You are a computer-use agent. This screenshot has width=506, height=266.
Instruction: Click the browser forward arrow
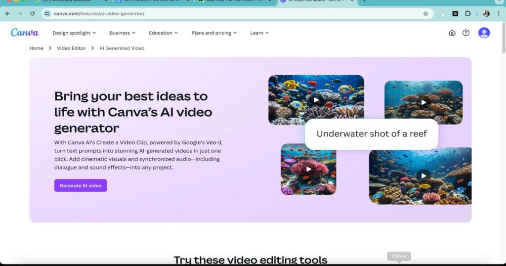20,13
